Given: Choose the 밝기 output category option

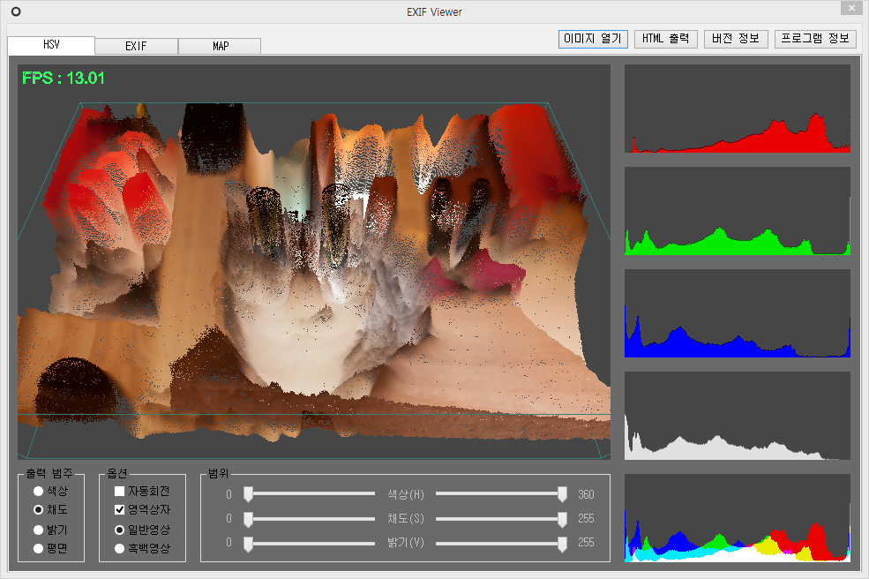Looking at the screenshot, I should click(39, 530).
